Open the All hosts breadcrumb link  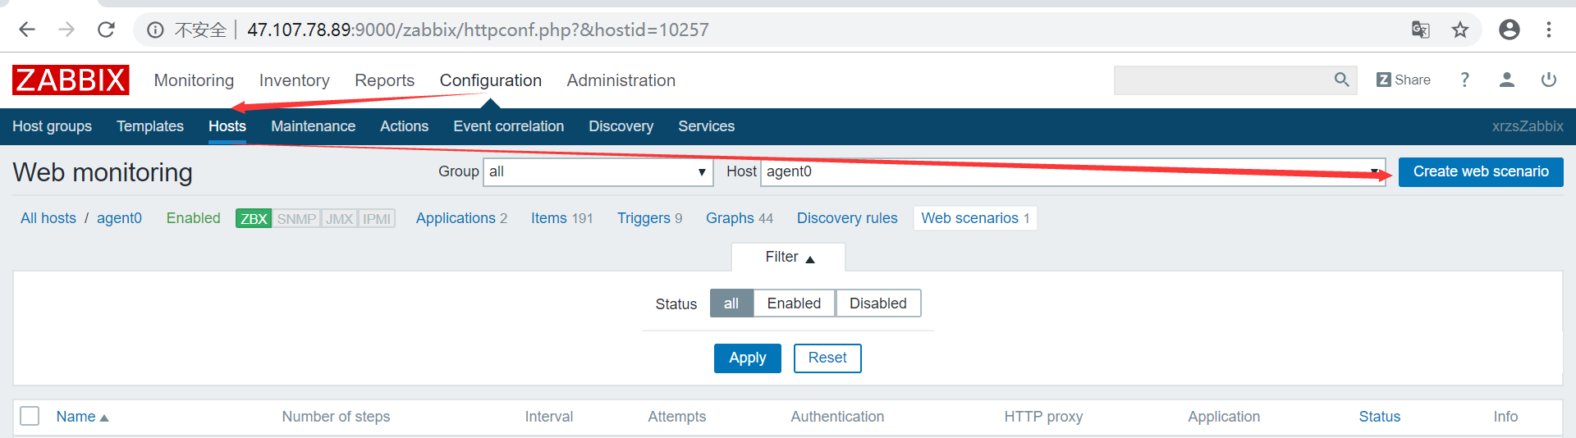click(48, 218)
